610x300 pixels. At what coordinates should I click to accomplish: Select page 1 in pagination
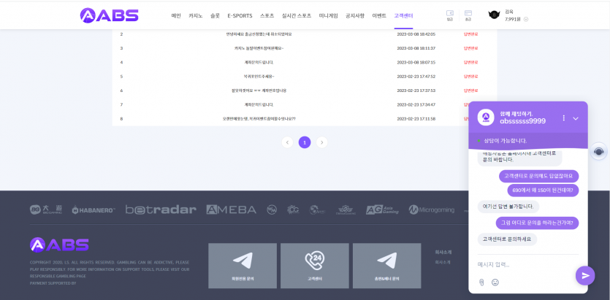[305, 142]
